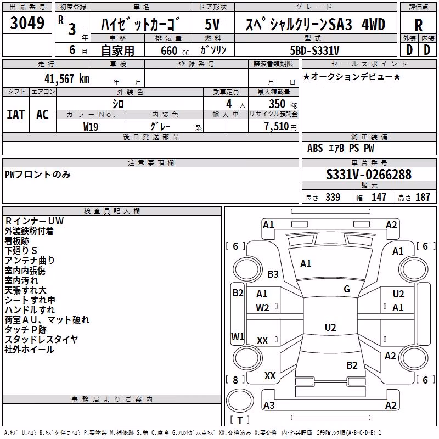Select sales point ★オークションデビュー★
Screen dimensions: 439x439
(x=352, y=76)
